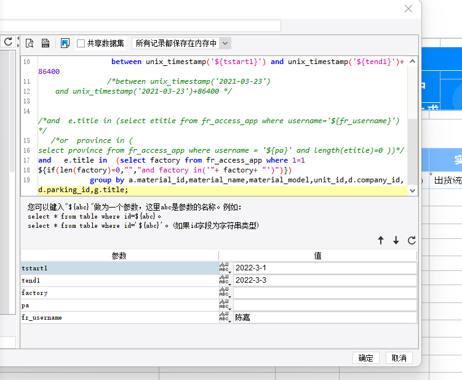This screenshot has height=380, width=462.
Task: Edit the fr_username value 陈嘉
Action: [x=325, y=317]
